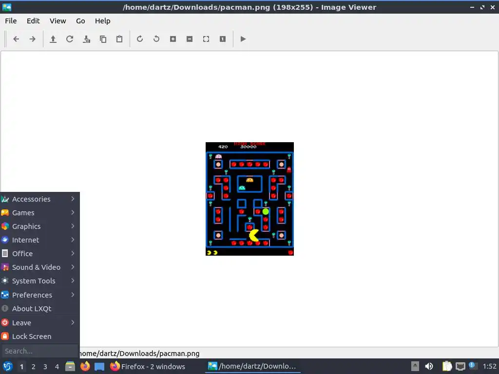Image resolution: width=499 pixels, height=374 pixels.
Task: Click the arrow beside Internet
Action: tap(73, 240)
